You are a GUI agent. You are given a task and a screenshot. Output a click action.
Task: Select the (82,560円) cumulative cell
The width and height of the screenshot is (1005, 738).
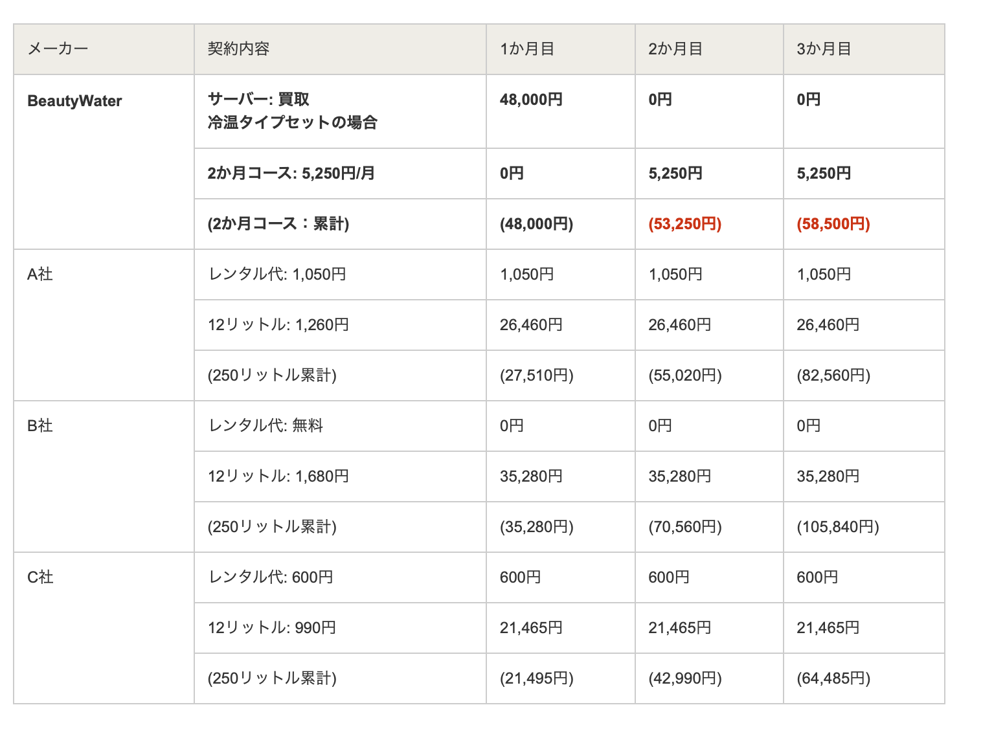(833, 375)
